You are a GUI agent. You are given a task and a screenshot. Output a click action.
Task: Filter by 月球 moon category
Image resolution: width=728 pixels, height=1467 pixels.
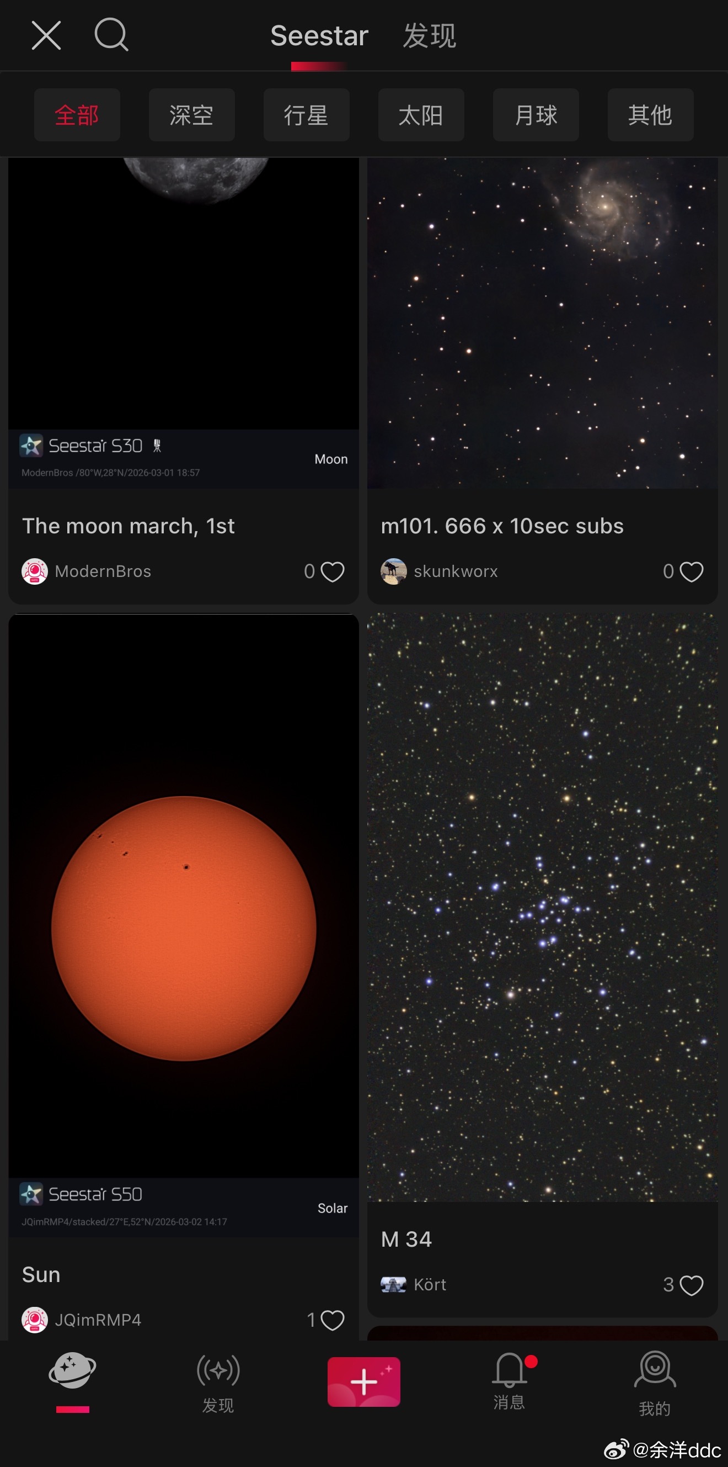pyautogui.click(x=536, y=114)
